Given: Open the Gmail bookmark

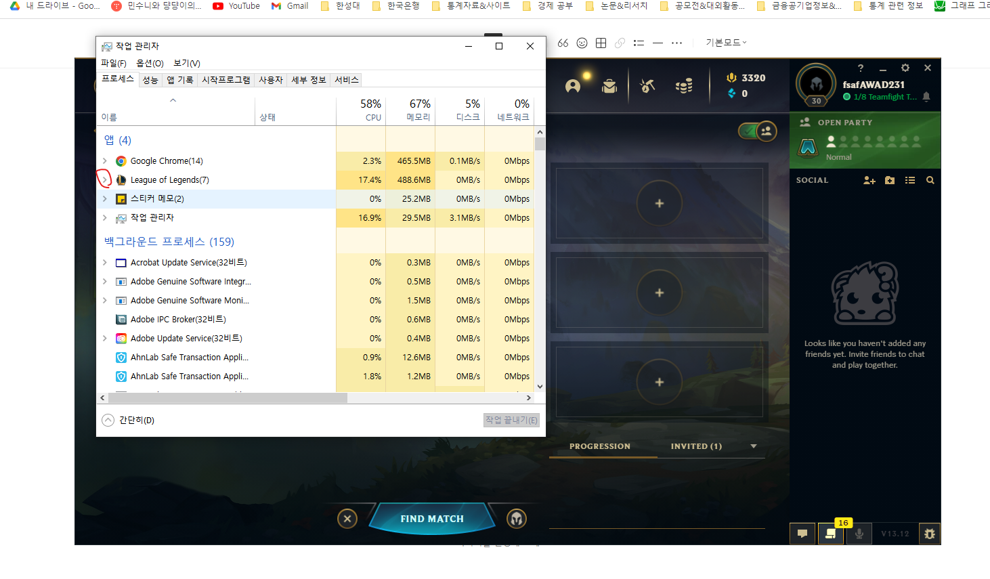Looking at the screenshot, I should pyautogui.click(x=290, y=6).
